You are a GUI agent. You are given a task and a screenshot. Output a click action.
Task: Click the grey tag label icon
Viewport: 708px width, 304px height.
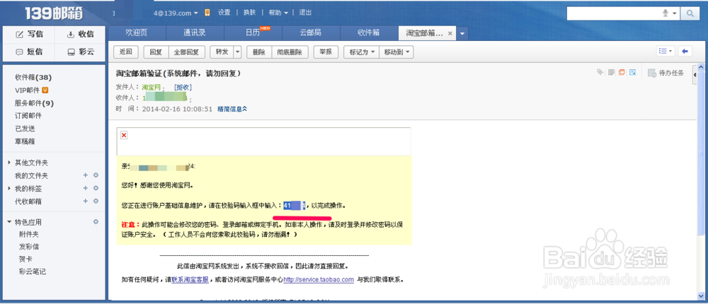pos(600,72)
